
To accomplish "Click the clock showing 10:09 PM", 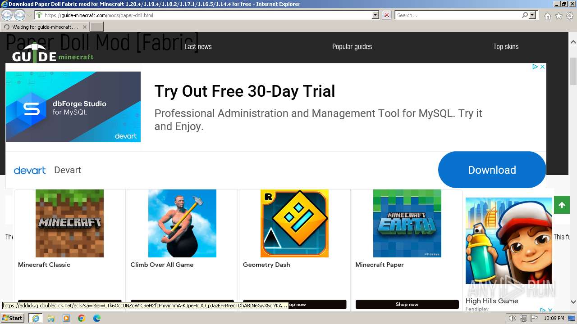I will coord(554,318).
